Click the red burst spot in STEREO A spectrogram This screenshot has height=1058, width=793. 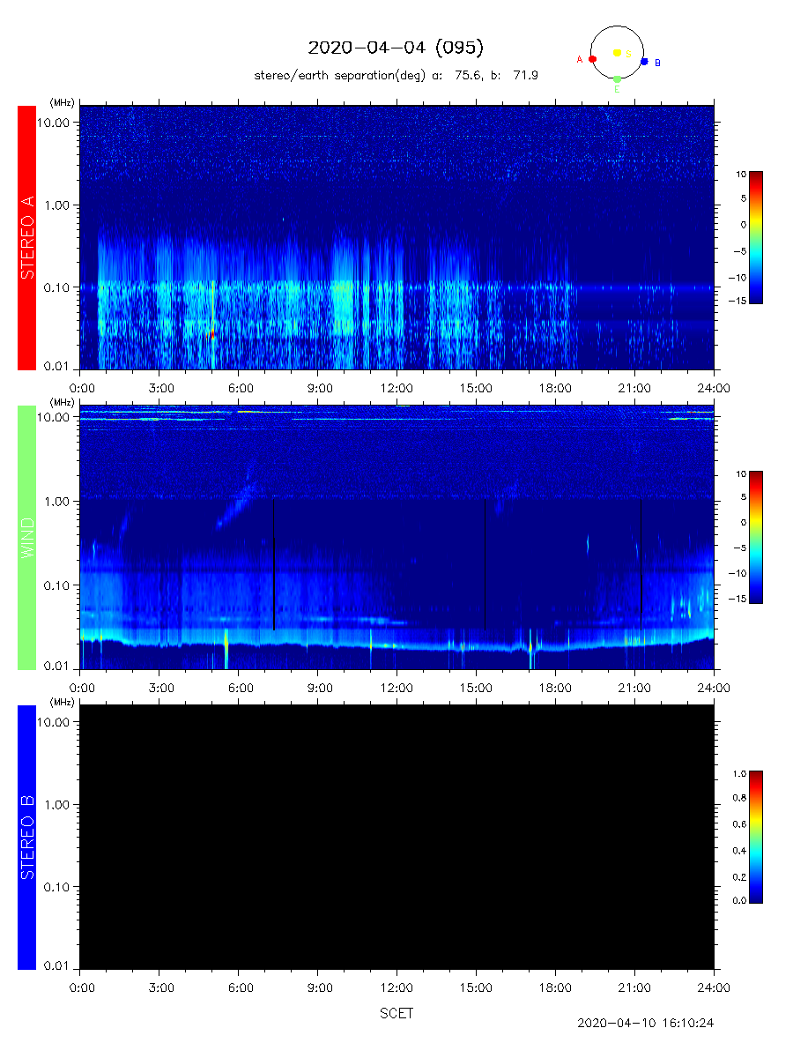coord(211,334)
